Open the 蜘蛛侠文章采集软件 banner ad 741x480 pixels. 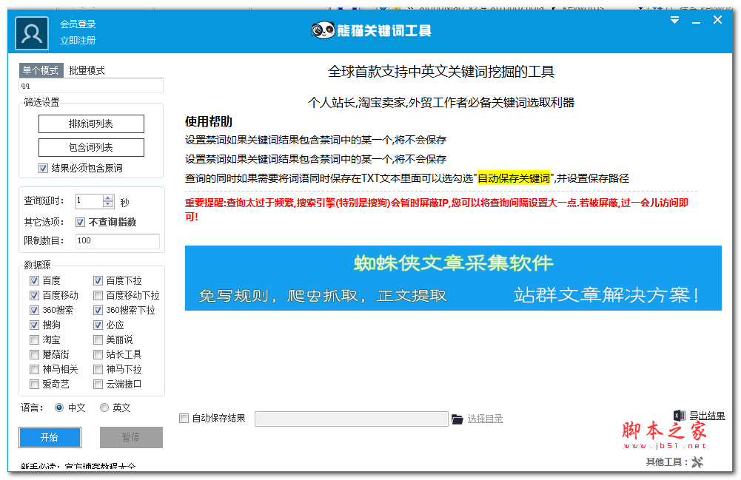pos(453,278)
